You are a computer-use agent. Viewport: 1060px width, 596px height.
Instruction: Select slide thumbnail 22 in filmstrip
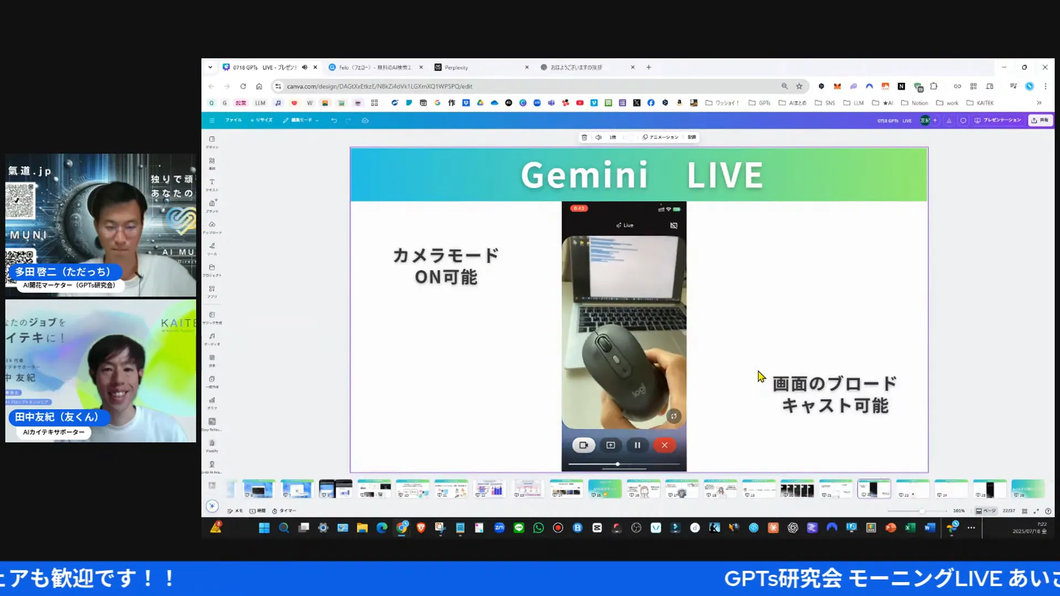pyautogui.click(x=874, y=489)
